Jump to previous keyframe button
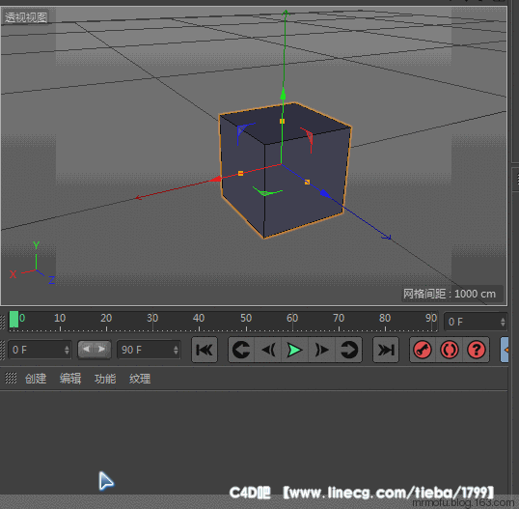 241,350
